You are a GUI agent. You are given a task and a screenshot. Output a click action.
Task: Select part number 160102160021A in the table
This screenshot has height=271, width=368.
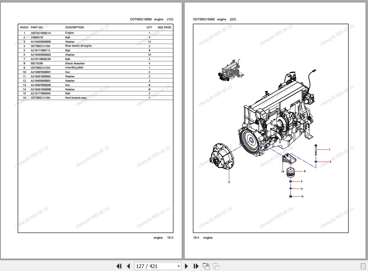point(41,33)
